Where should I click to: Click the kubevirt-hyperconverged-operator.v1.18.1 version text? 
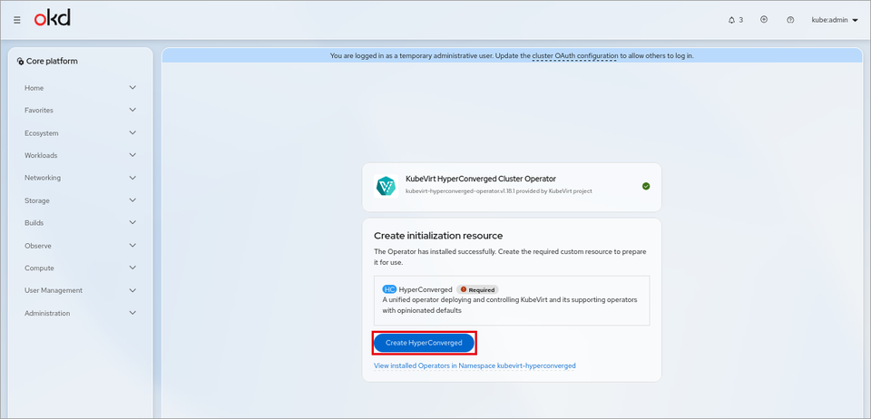461,191
